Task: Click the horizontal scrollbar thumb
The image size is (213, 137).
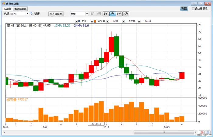Action: click(x=164, y=132)
